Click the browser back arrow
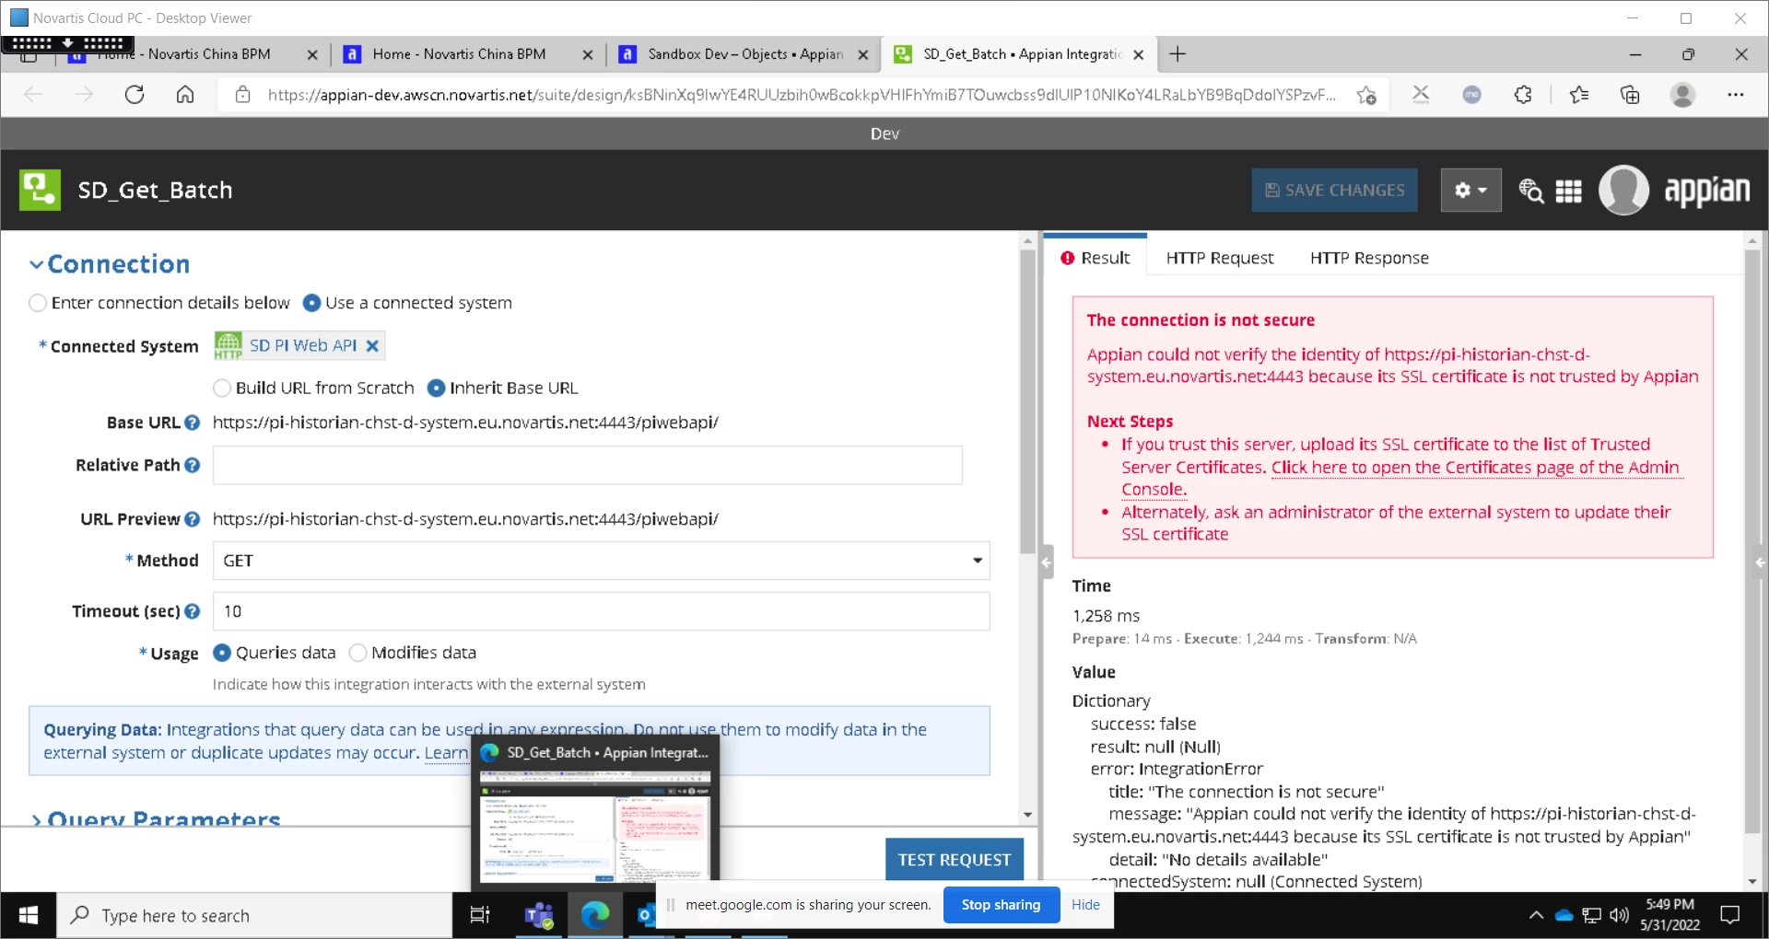Viewport: 1769px width, 939px height. point(33,94)
